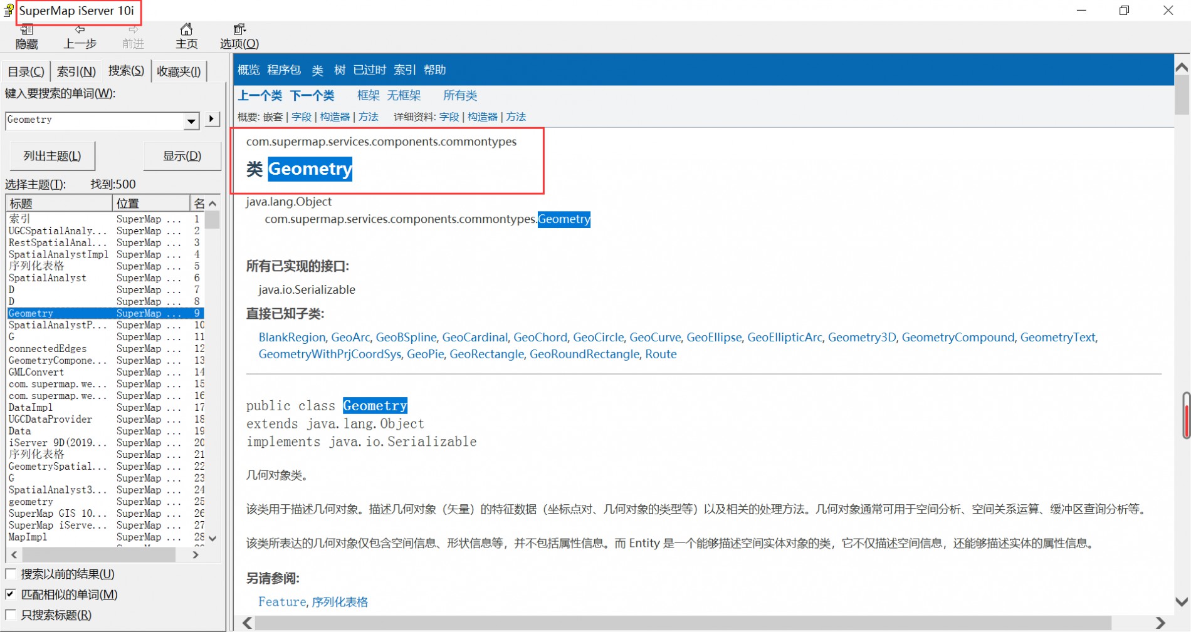
Task: Open the GeoArc subclass link
Action: point(351,337)
